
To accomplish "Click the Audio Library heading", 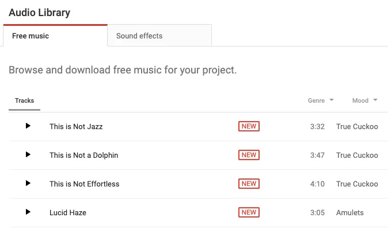I will coord(40,12).
